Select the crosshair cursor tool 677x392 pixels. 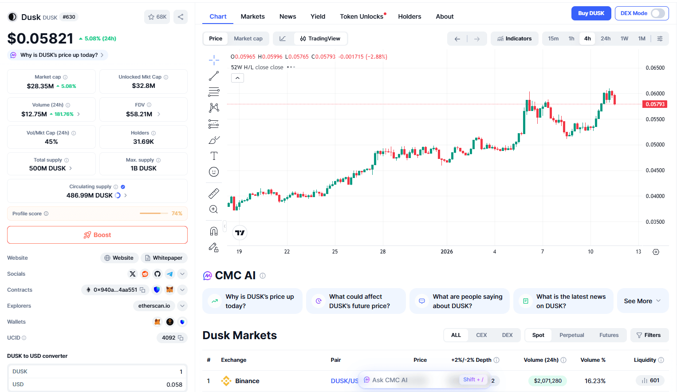click(214, 60)
